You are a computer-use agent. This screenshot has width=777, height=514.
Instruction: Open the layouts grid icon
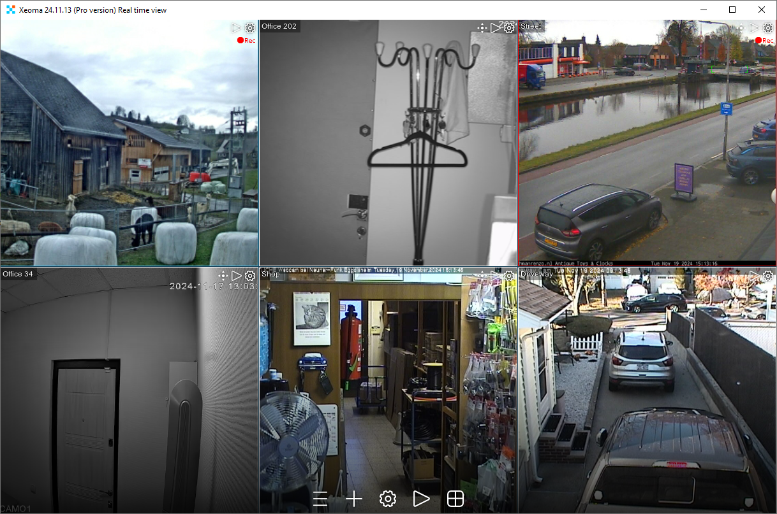click(x=455, y=499)
